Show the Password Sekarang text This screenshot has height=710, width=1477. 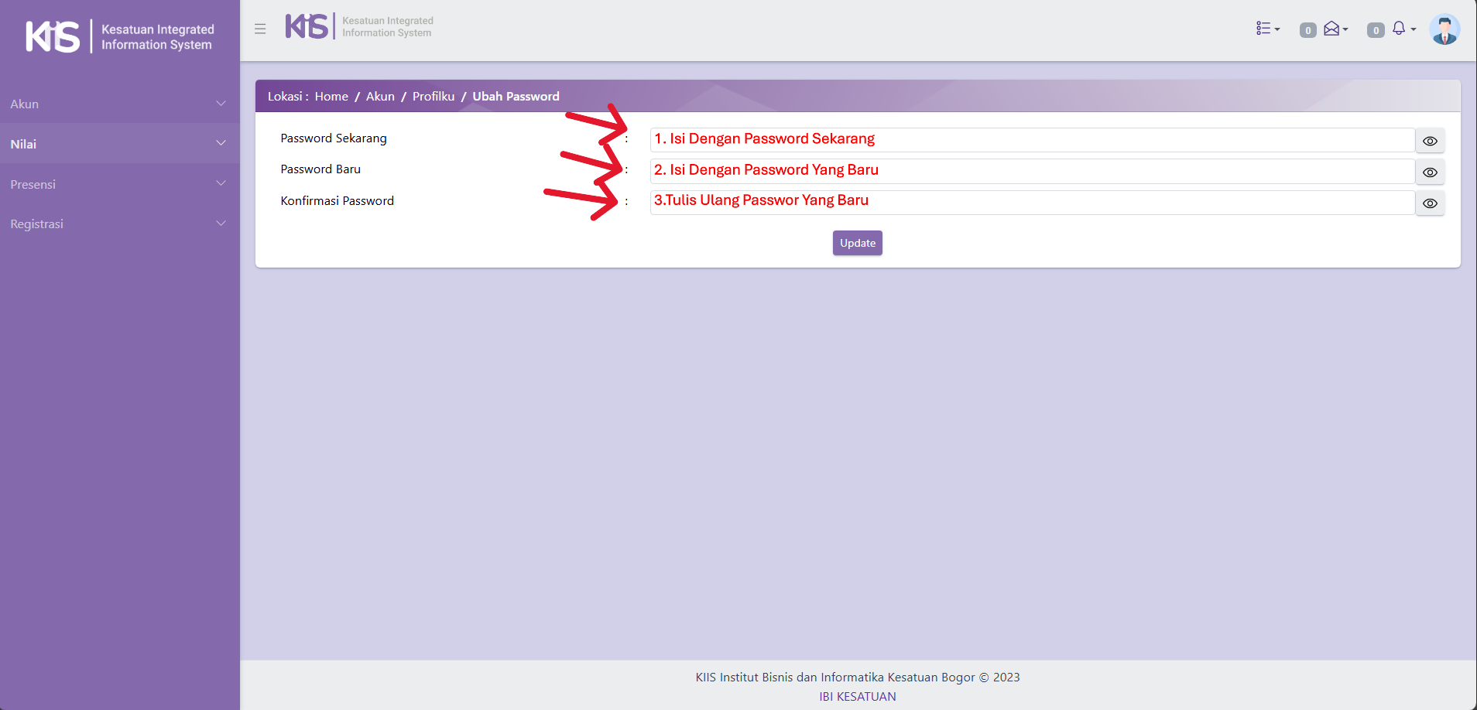pos(1429,141)
